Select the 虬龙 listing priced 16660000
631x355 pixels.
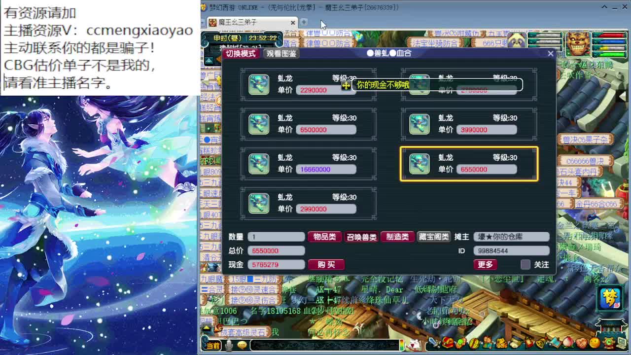(309, 163)
